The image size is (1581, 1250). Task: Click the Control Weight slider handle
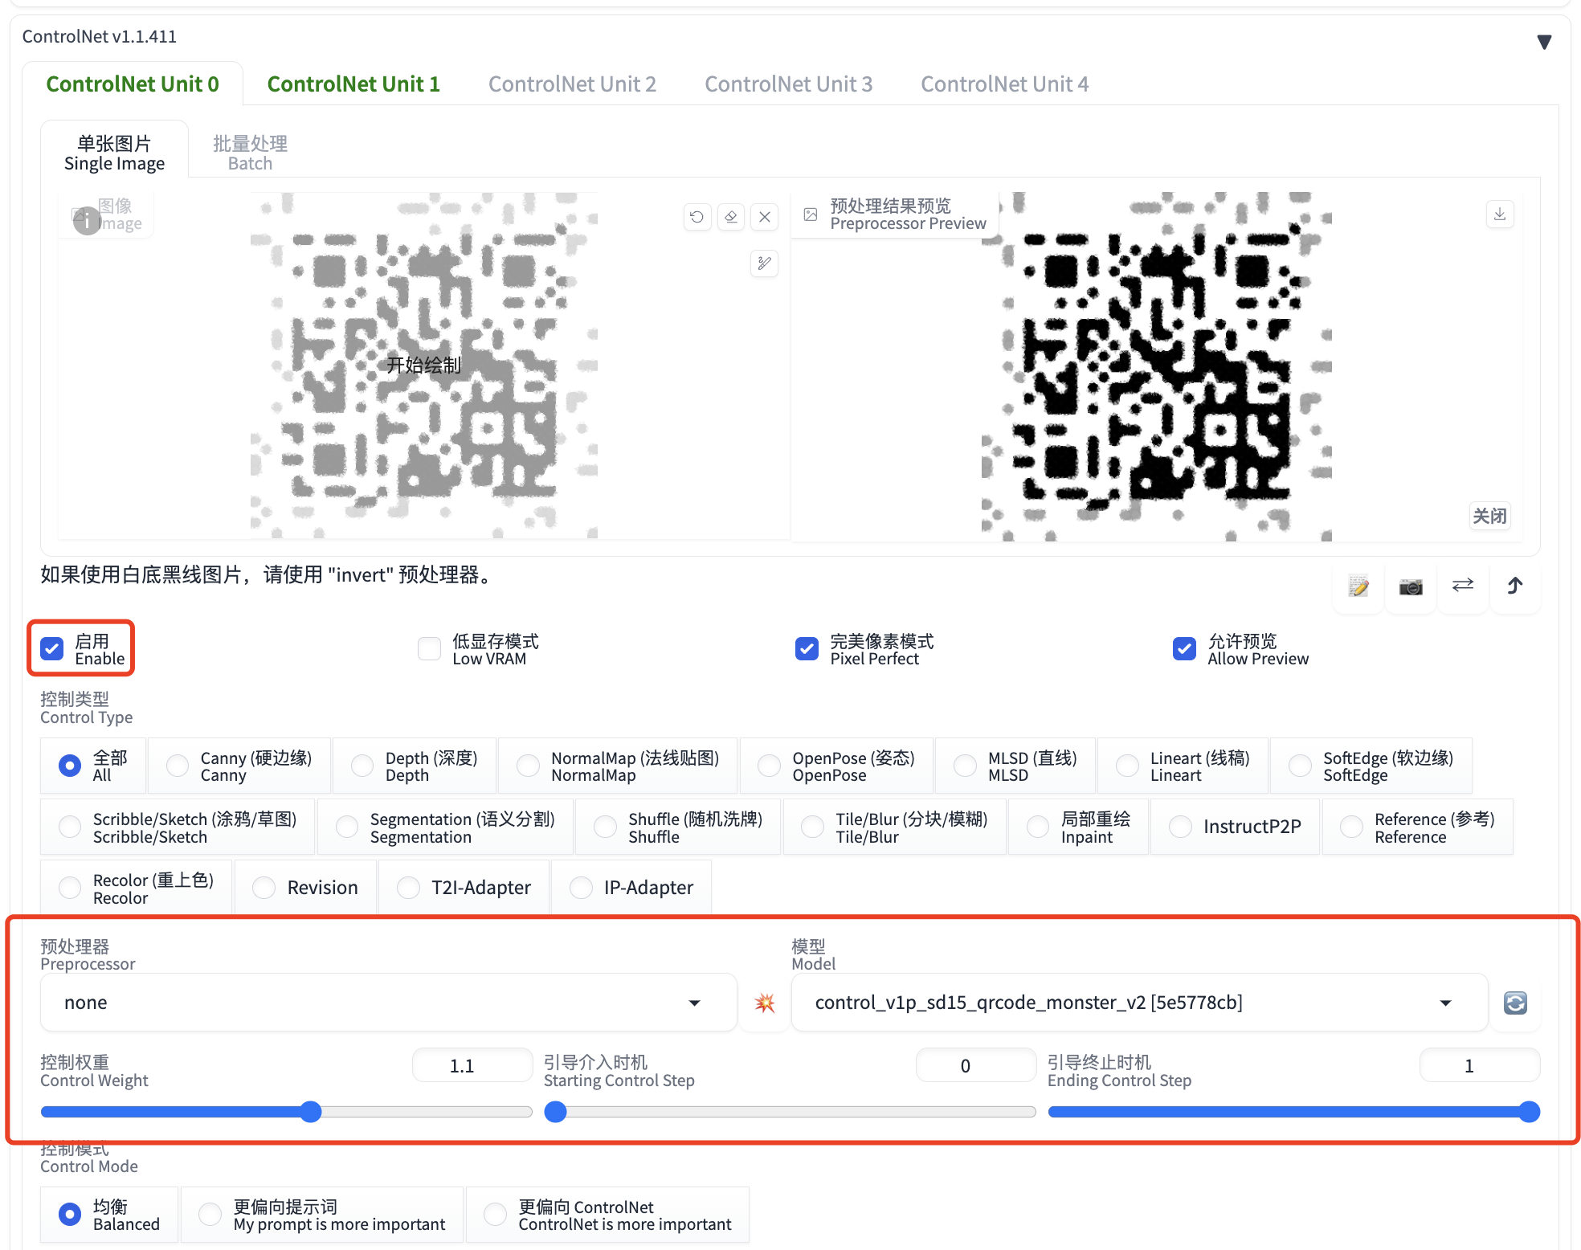[311, 1112]
